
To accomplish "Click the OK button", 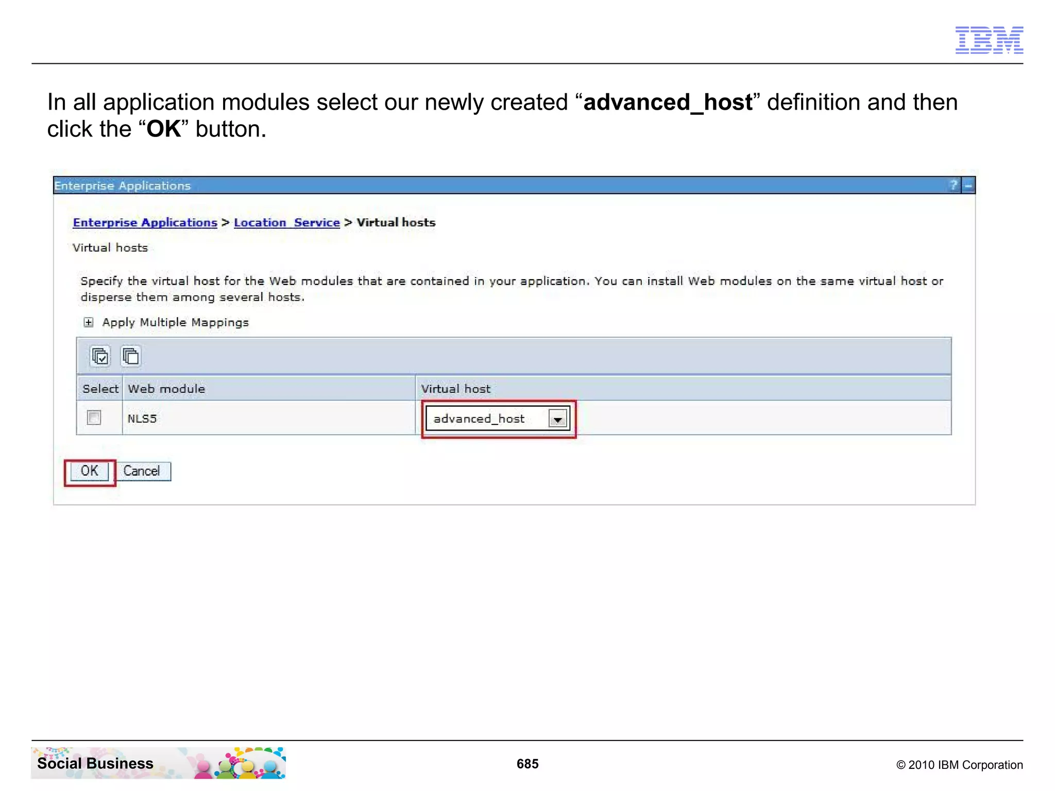I will coord(90,471).
